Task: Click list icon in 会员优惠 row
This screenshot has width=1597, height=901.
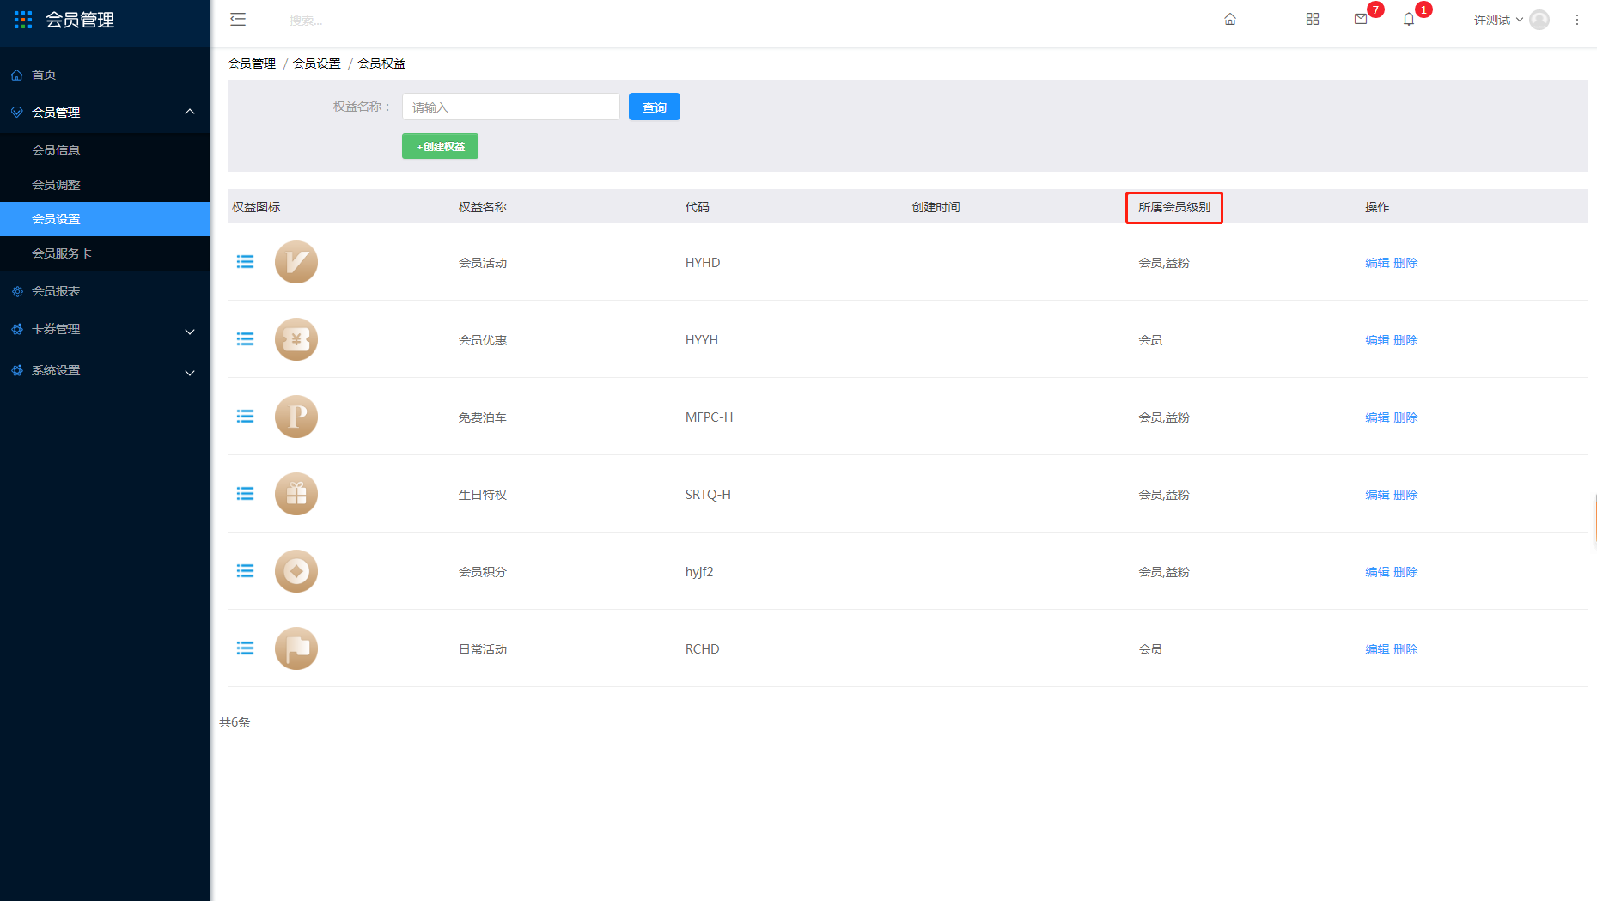Action: (x=246, y=339)
